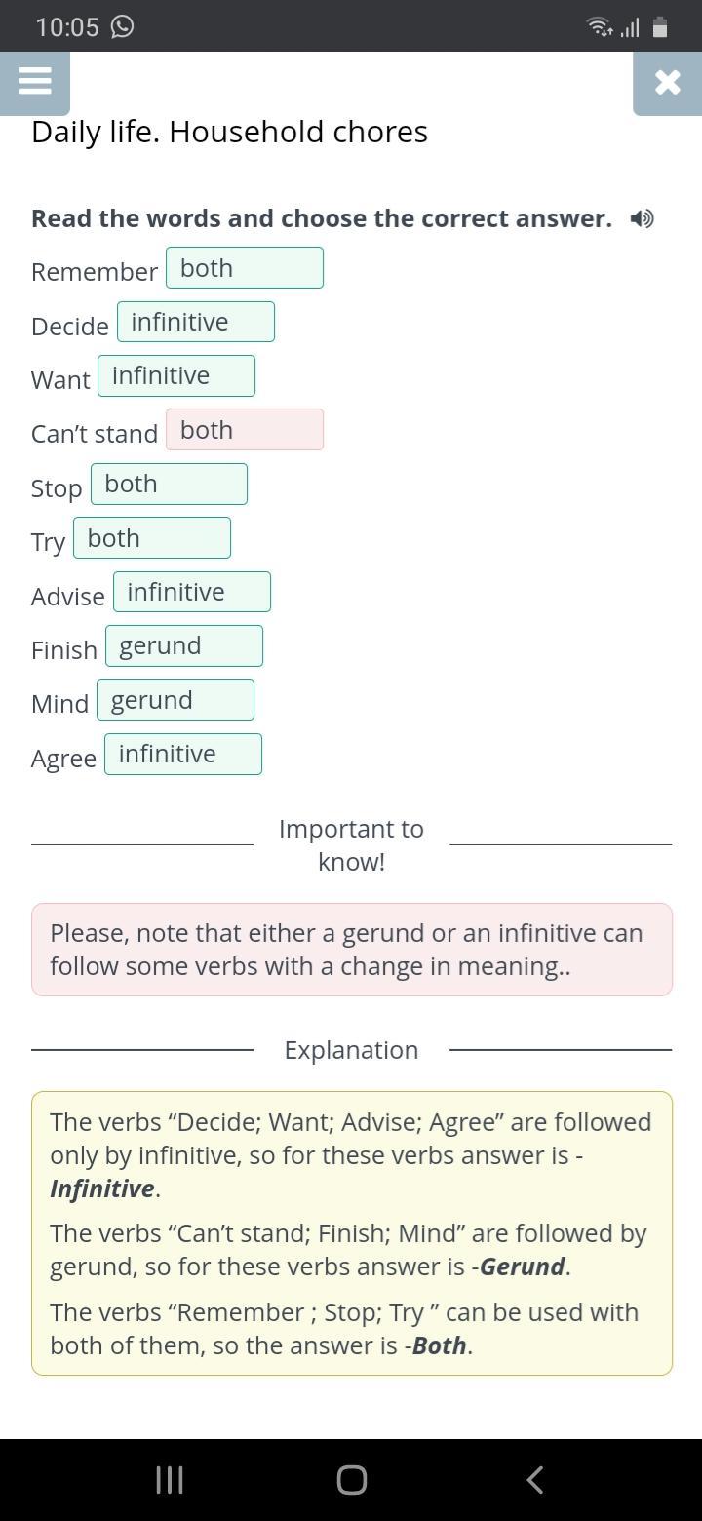Open the Stop answer dropdown
The width and height of the screenshot is (702, 1521).
(x=169, y=485)
